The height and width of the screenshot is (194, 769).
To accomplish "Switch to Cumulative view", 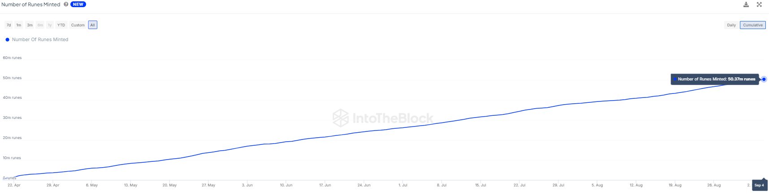I will click(752, 25).
